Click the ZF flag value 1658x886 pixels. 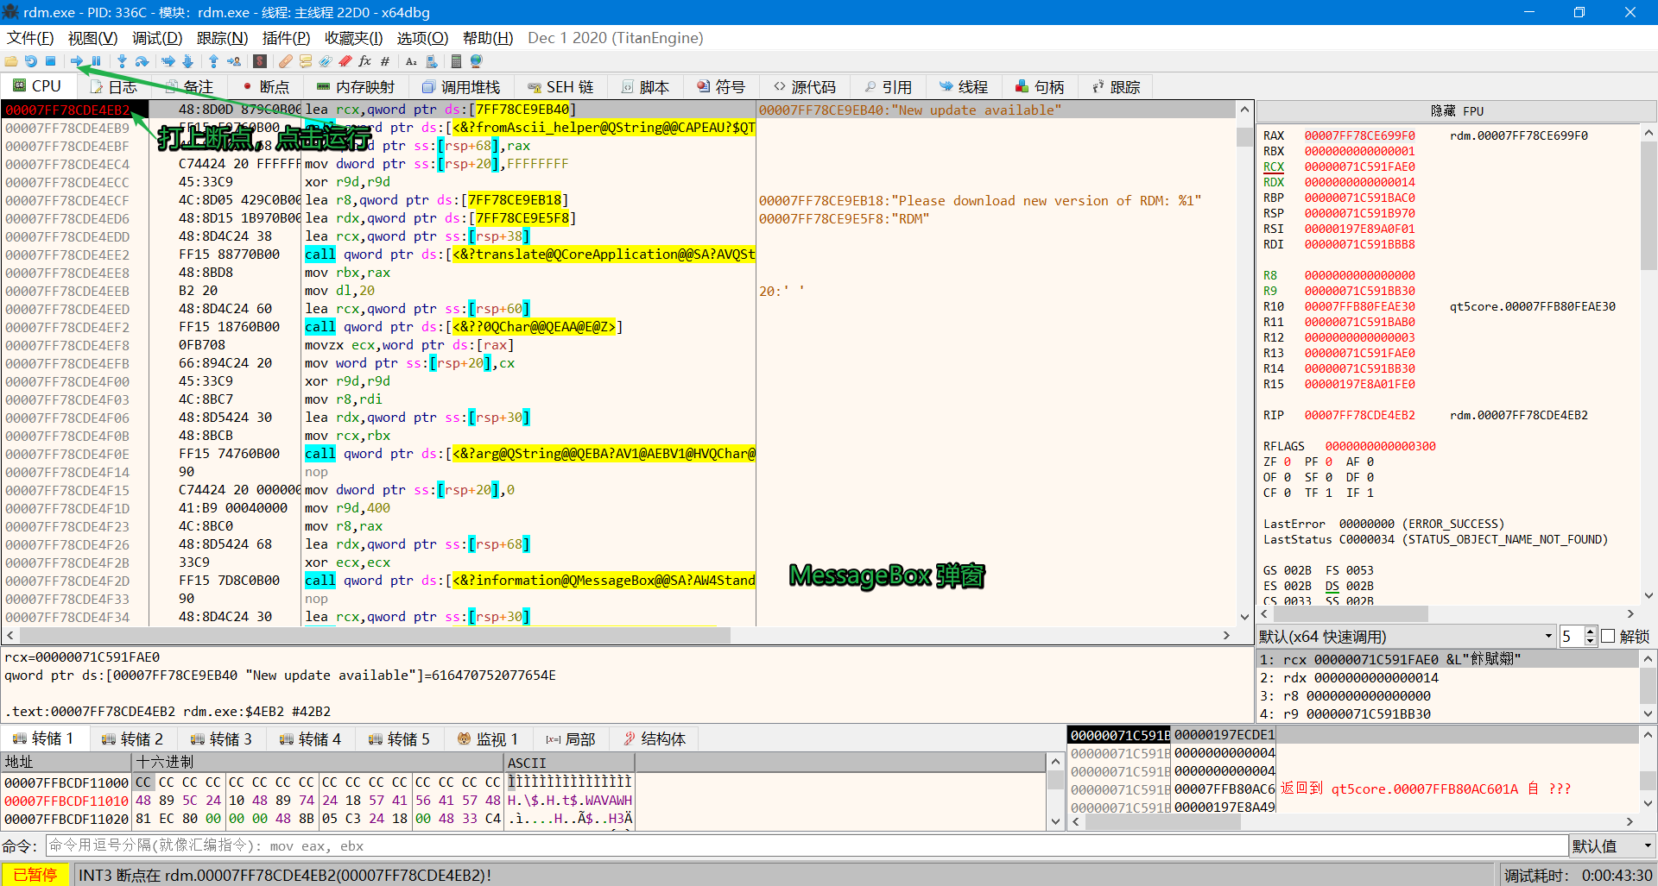(1288, 462)
